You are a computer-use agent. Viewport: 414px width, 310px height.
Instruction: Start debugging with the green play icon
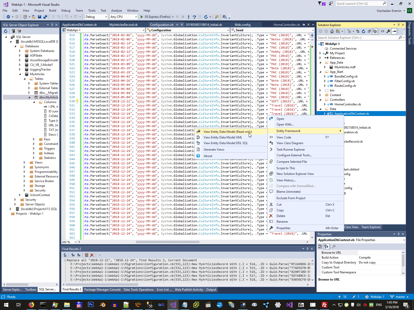pos(142,17)
